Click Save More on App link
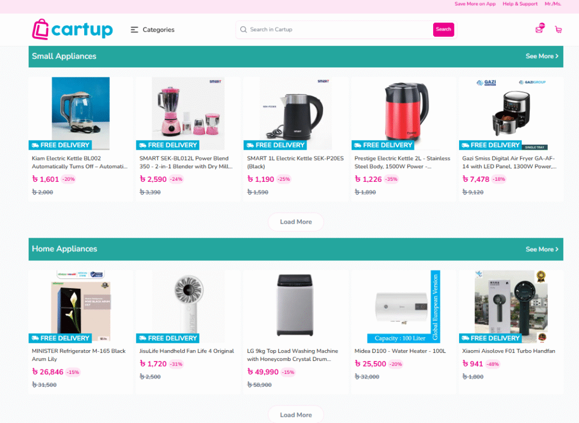The width and height of the screenshot is (579, 423). [475, 4]
